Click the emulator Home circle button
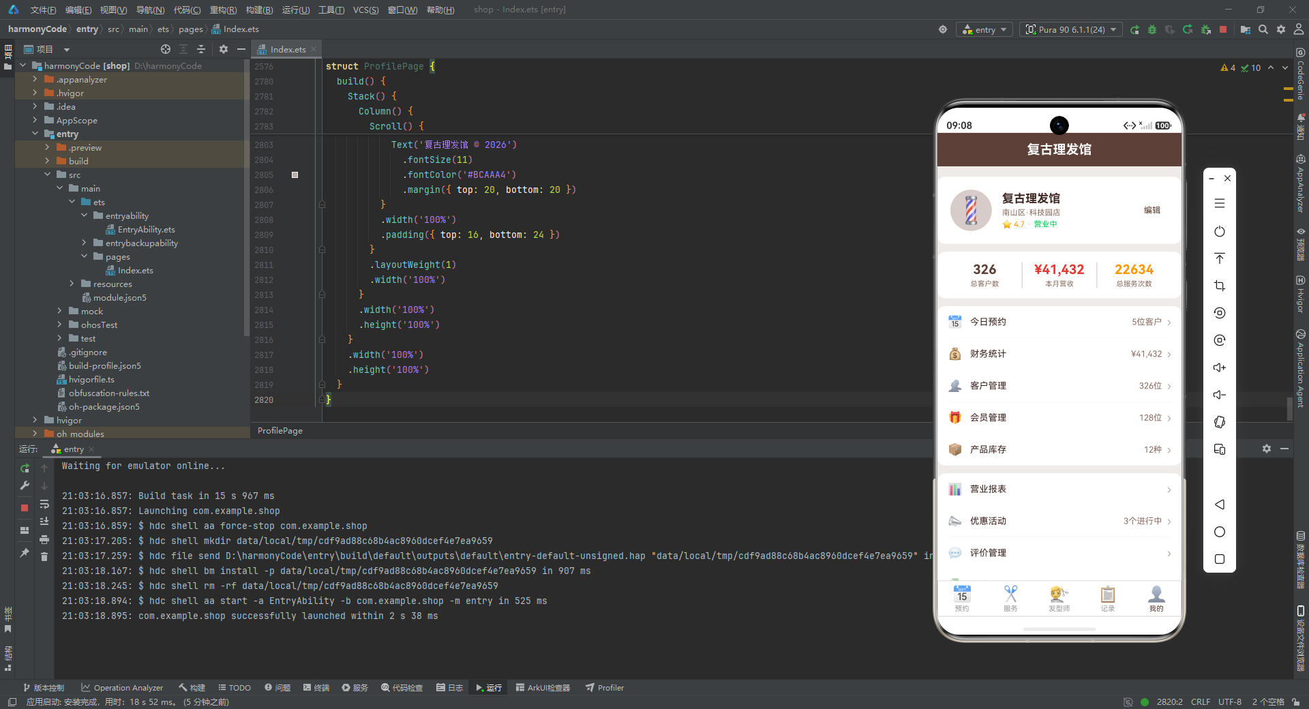The image size is (1309, 709). [1220, 532]
